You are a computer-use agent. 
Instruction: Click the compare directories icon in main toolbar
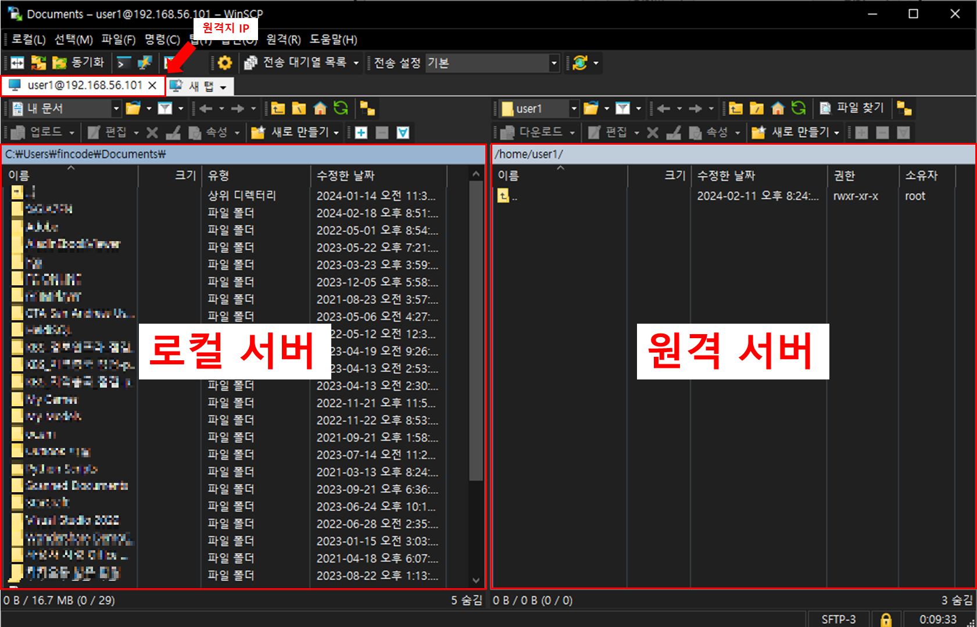[x=17, y=63]
